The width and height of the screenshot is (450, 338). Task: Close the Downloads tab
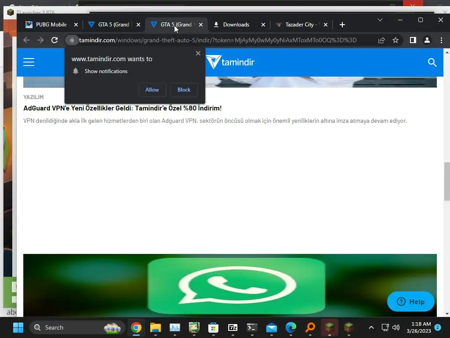[263, 25]
